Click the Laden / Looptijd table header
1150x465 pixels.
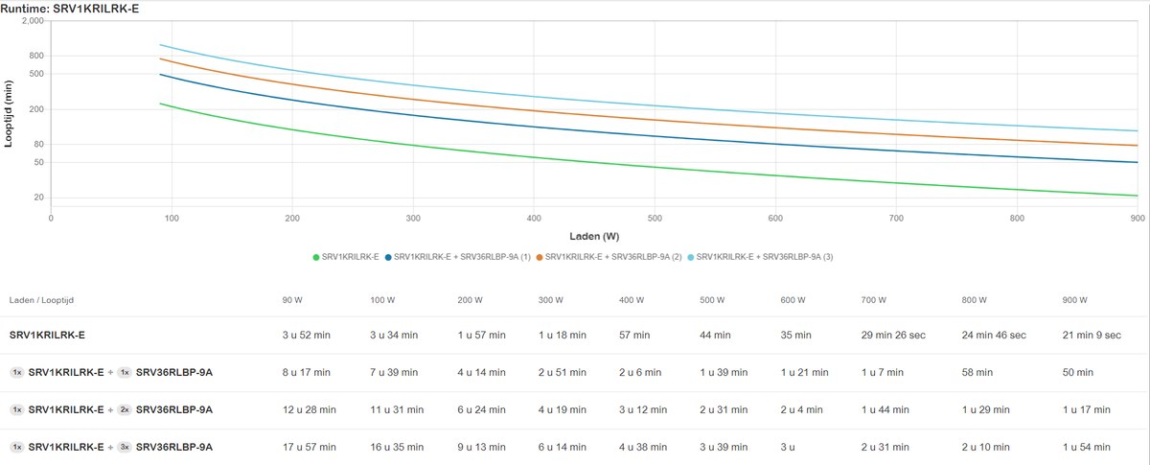click(47, 299)
